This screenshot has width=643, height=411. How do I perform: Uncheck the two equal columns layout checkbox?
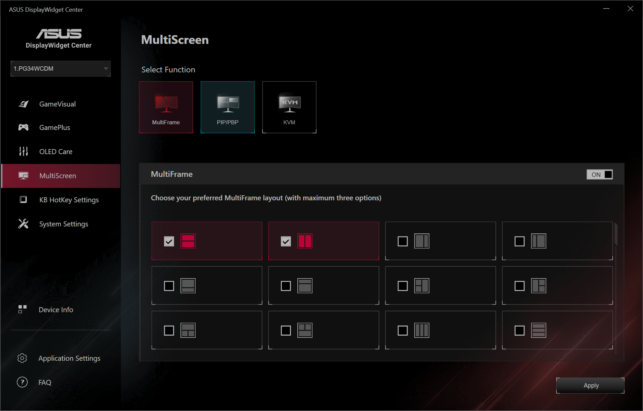(286, 241)
